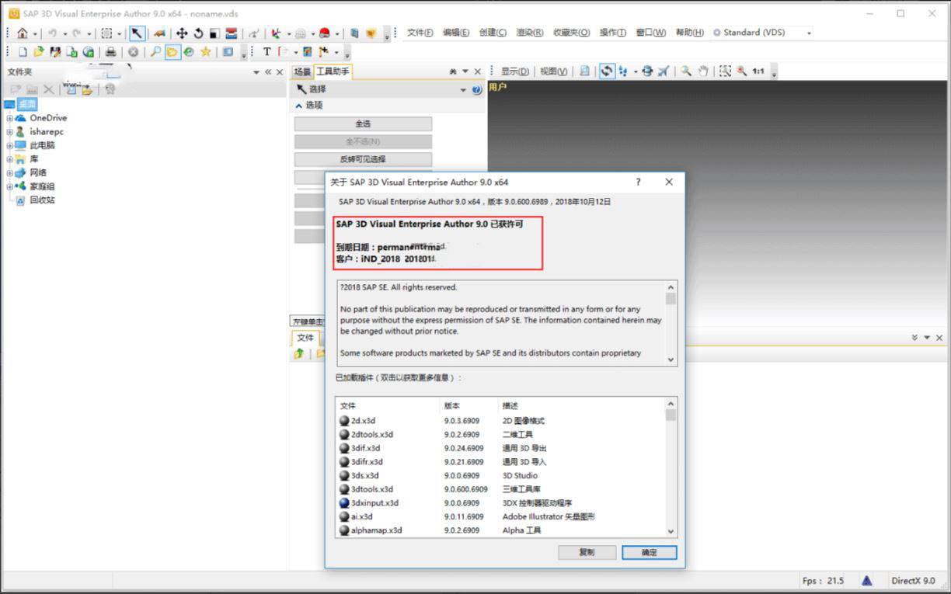The width and height of the screenshot is (951, 594).
Task: Click the 全选 button
Action: [363, 124]
